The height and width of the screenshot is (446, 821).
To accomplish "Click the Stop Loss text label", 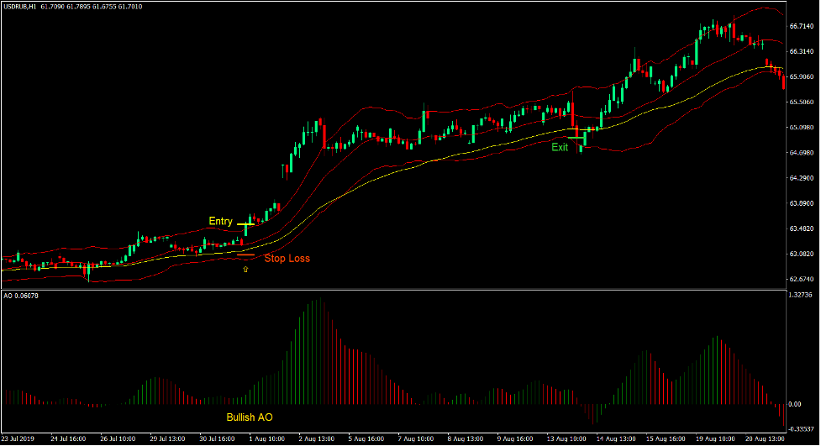I will click(x=287, y=259).
